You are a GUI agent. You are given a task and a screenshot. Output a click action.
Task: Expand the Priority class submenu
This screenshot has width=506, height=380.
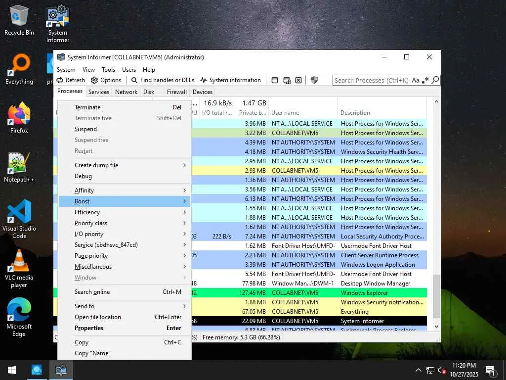coord(125,223)
